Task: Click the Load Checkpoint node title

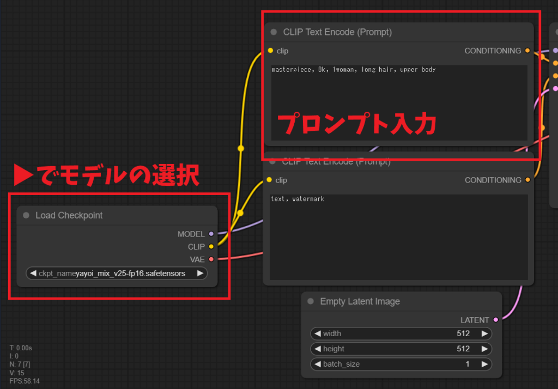Action: point(69,216)
